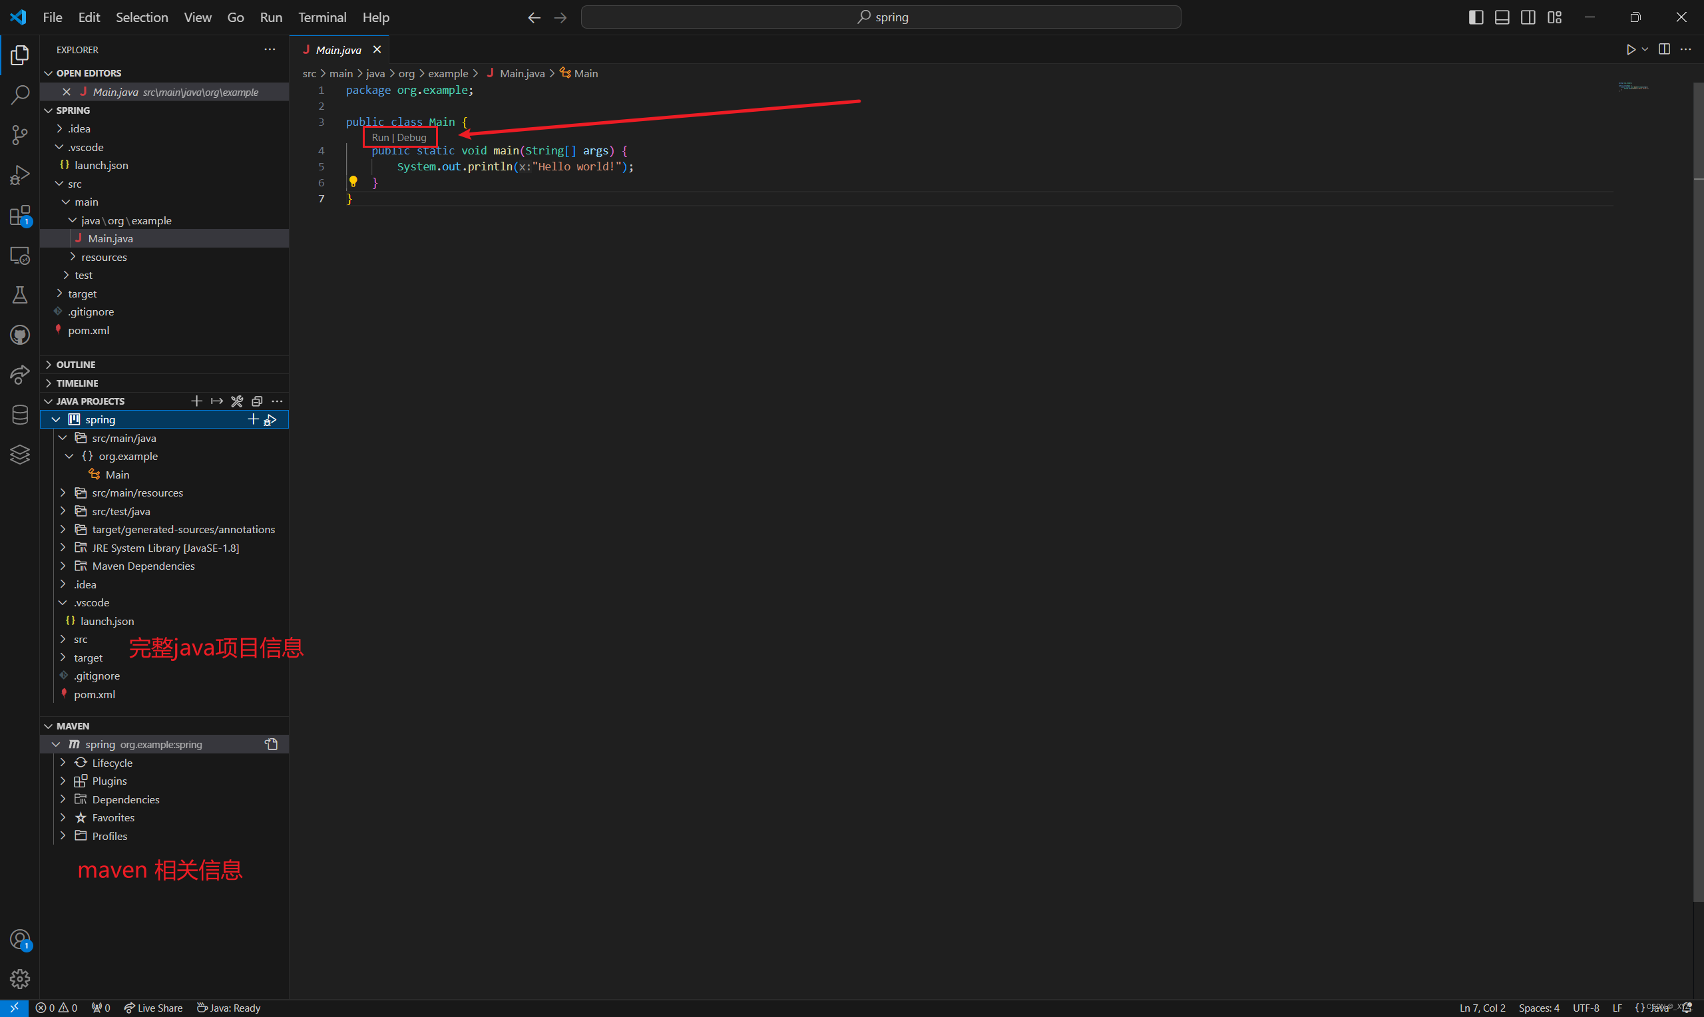
Task: Open the Terminal menu
Action: tap(322, 17)
